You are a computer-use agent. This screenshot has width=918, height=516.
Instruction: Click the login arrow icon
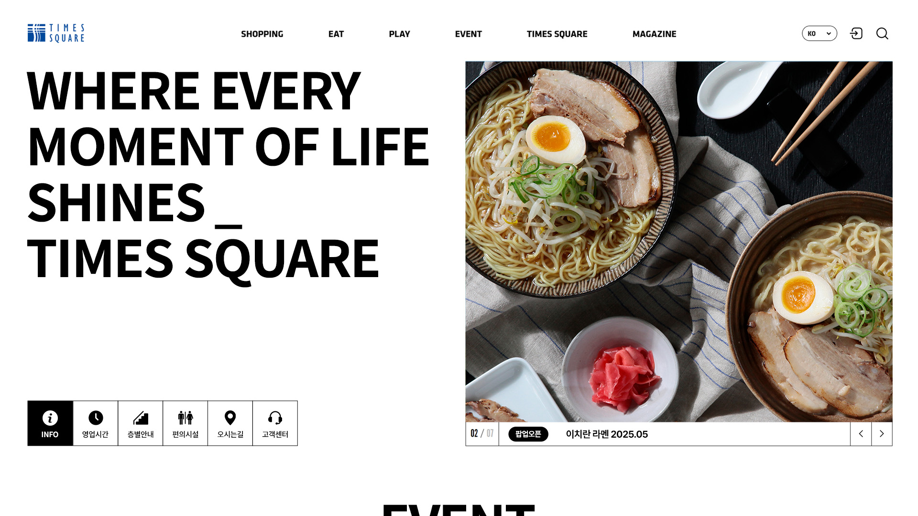856,33
